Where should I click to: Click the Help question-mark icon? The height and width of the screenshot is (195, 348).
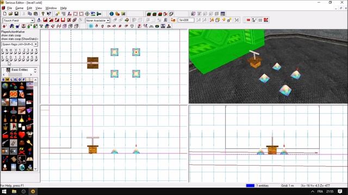tap(43, 14)
